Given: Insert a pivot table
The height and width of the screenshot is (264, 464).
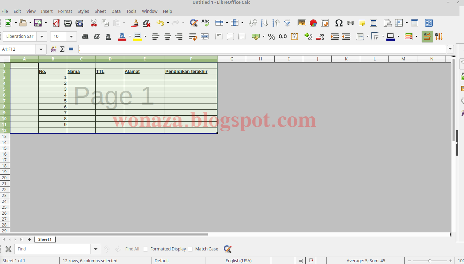Looking at the screenshot, I should coord(325,23).
